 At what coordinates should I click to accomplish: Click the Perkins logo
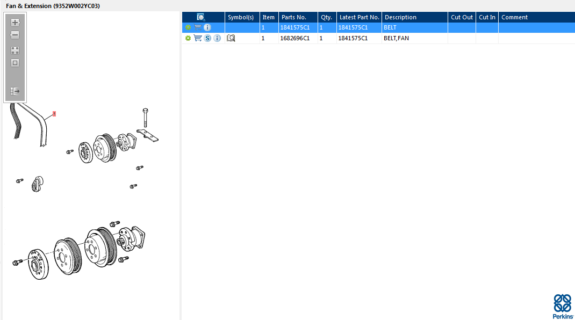click(x=563, y=307)
